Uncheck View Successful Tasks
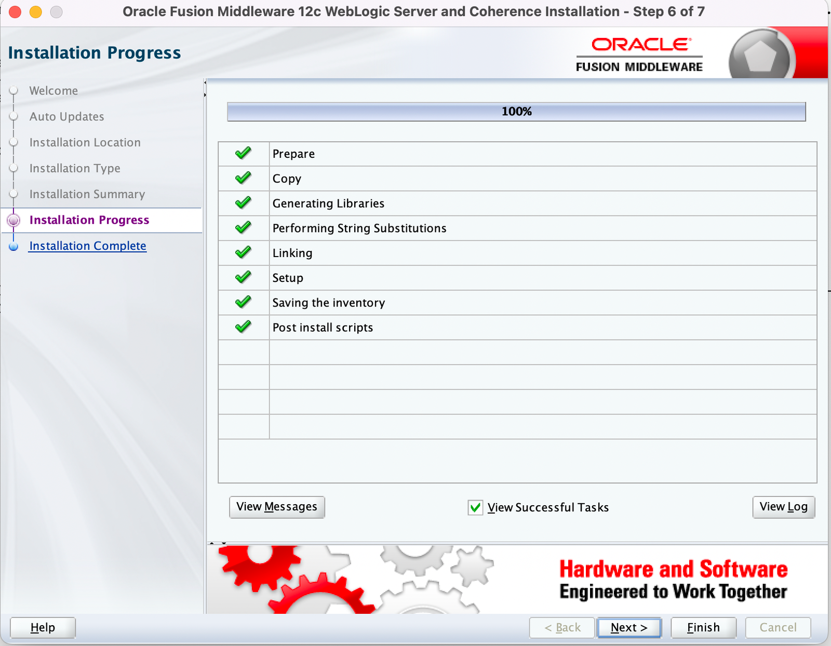This screenshot has height=646, width=831. [x=475, y=507]
